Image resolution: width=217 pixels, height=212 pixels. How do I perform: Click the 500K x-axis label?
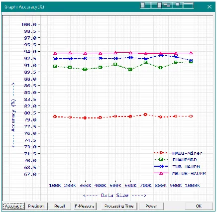115,186
